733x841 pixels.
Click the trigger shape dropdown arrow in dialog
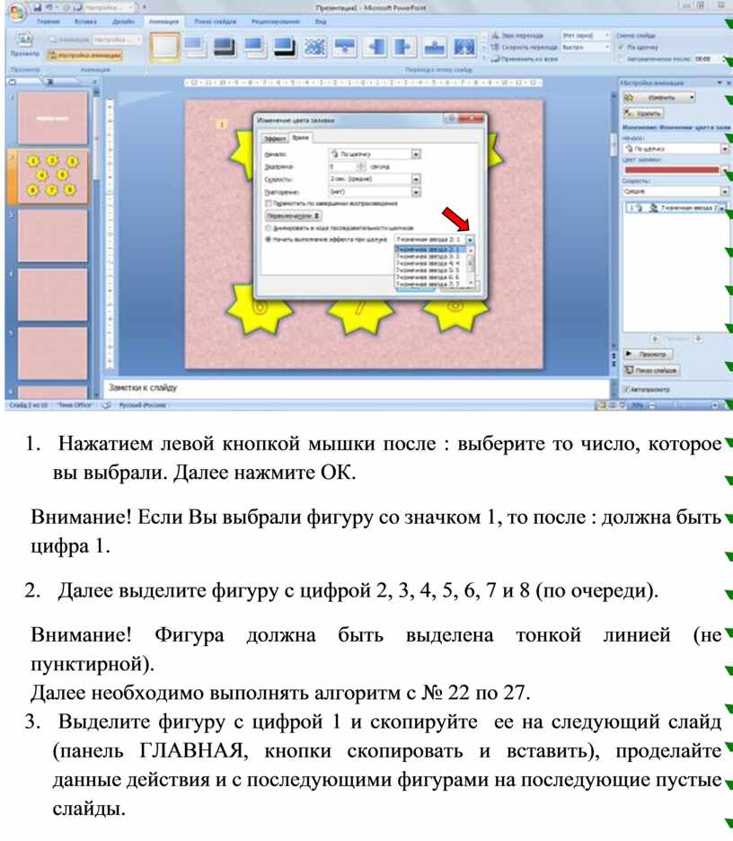[471, 239]
